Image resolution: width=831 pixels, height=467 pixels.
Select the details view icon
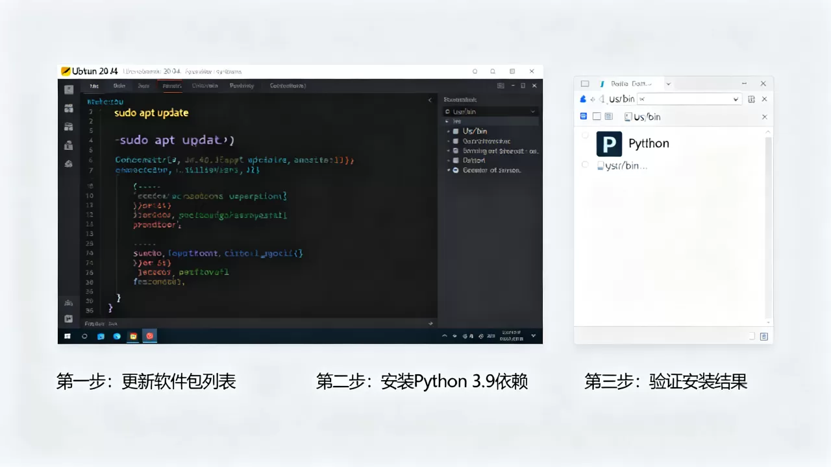[609, 116]
